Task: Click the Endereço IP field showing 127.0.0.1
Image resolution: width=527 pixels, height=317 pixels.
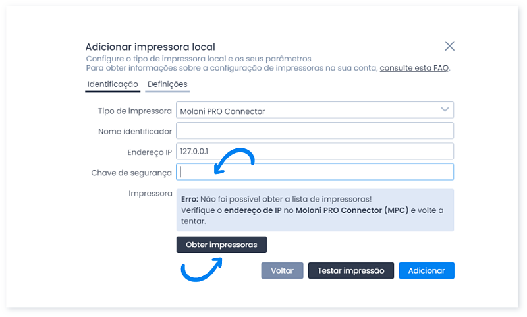Action: (x=315, y=152)
